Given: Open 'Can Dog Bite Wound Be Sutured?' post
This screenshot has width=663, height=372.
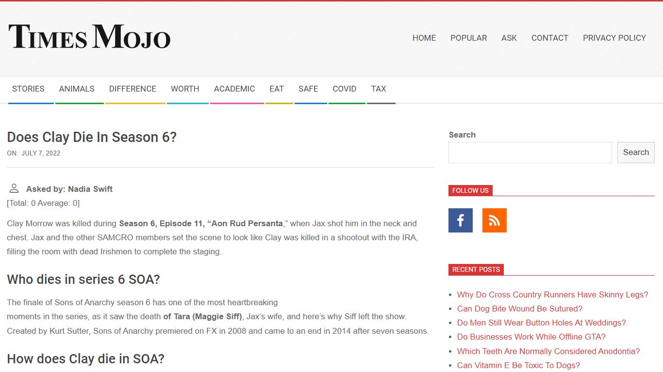Looking at the screenshot, I should click(520, 309).
